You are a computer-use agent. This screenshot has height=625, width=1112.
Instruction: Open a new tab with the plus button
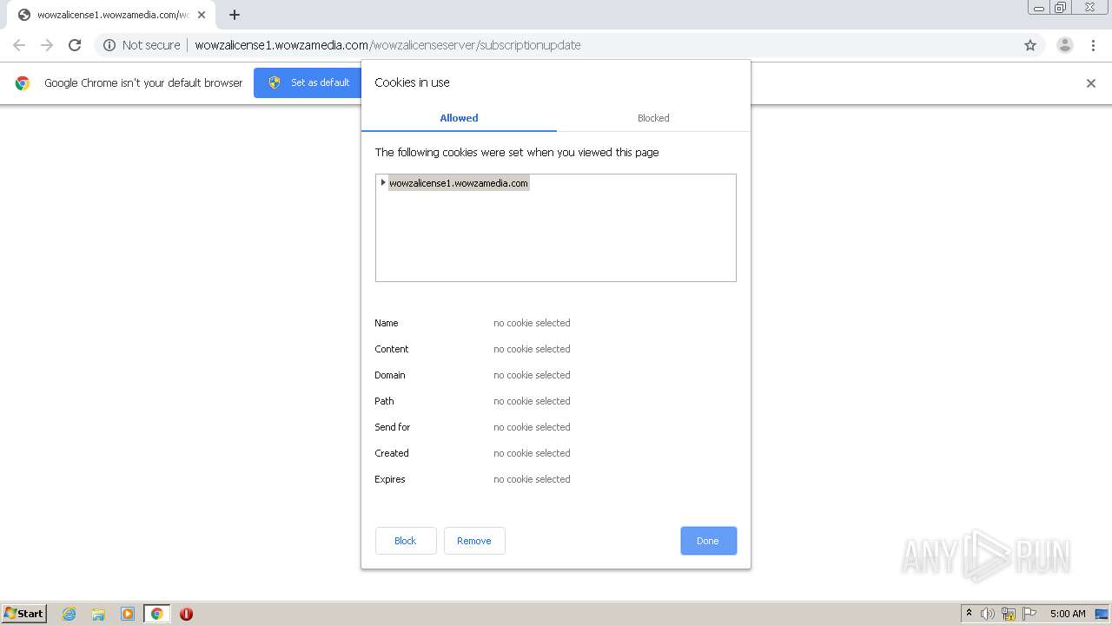(235, 15)
